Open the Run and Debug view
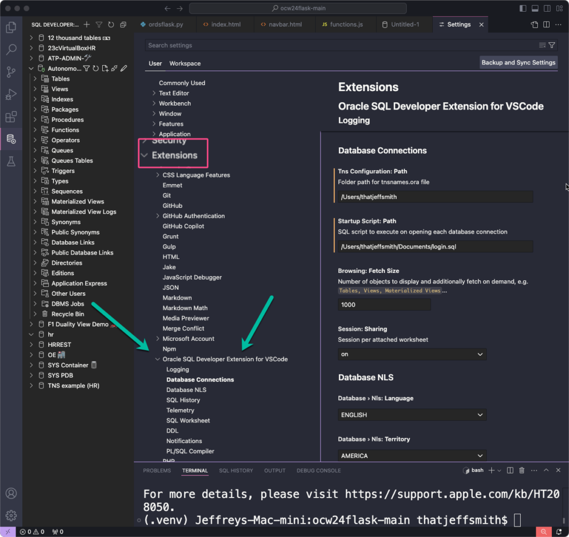569x537 pixels. [11, 95]
